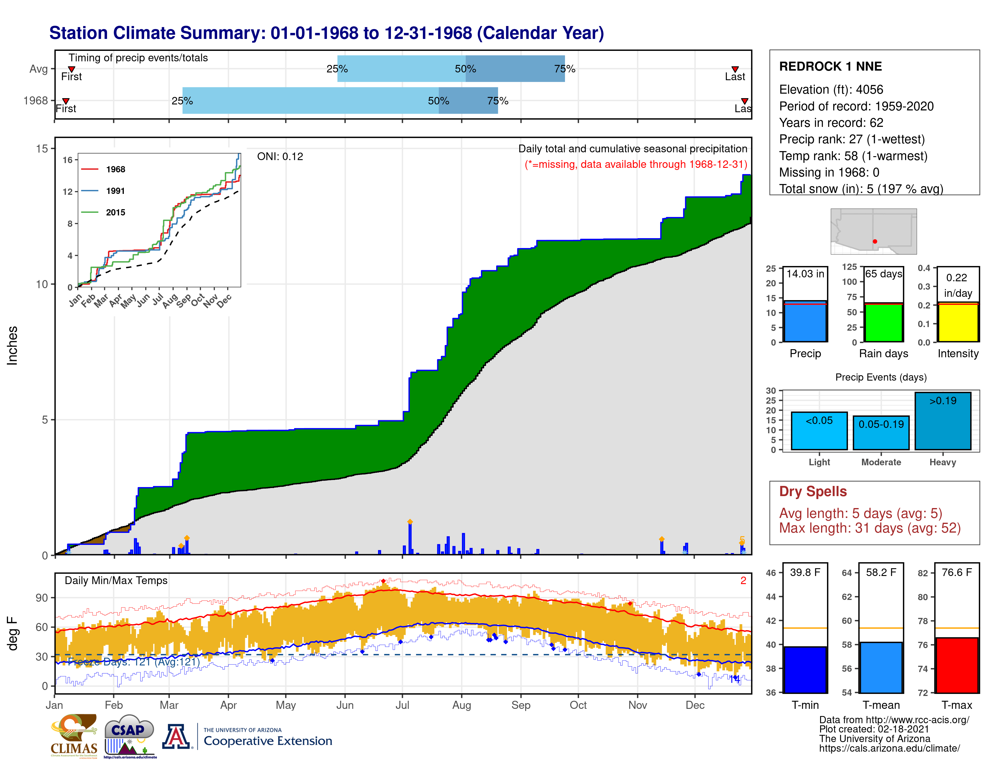Click the blue 1991 legend line

point(89,191)
